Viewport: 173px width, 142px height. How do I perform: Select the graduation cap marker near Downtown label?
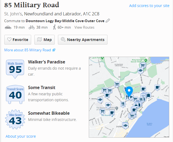(125, 125)
